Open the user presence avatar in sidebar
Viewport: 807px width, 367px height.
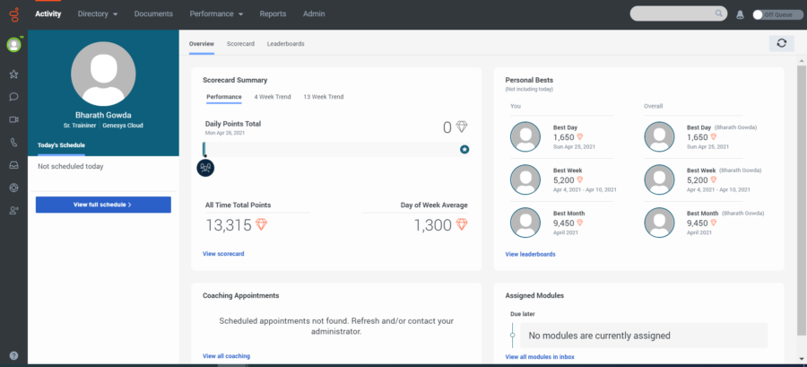[x=13, y=45]
